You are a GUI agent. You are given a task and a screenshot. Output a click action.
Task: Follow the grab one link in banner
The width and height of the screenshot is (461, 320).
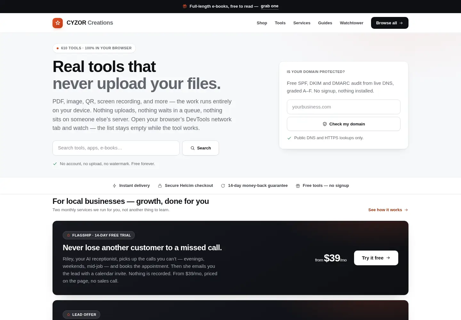coord(270,6)
